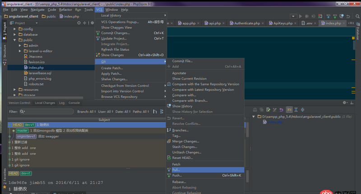This screenshot has height=194, width=361.
Task: Select Pull... in Git submenu
Action: coord(176,170)
